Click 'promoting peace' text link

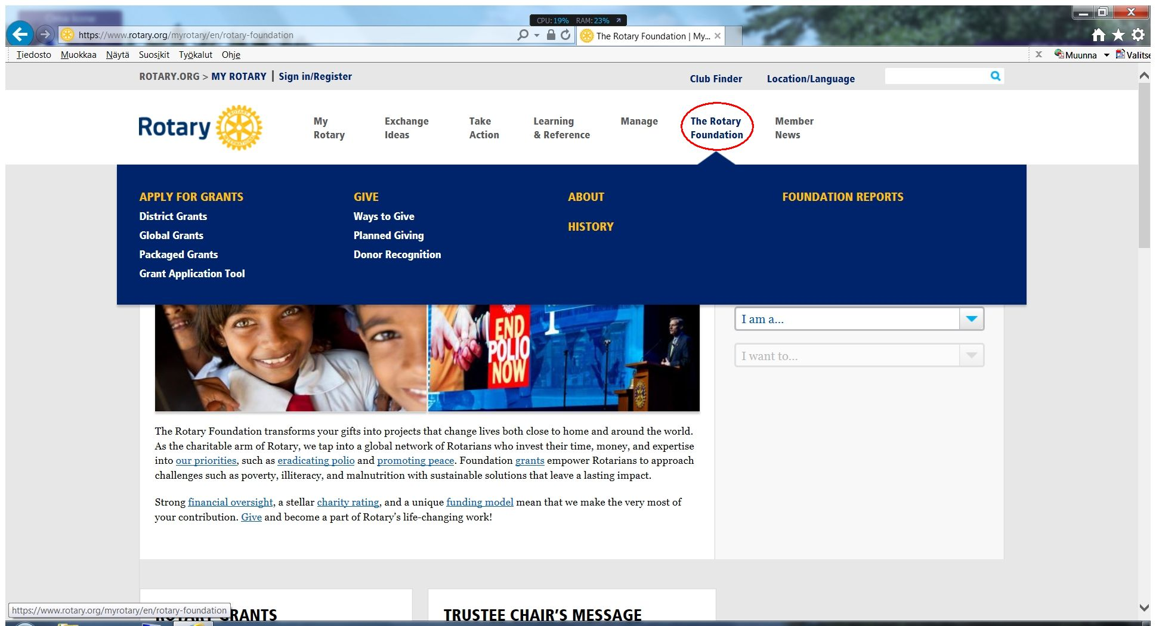(x=416, y=460)
